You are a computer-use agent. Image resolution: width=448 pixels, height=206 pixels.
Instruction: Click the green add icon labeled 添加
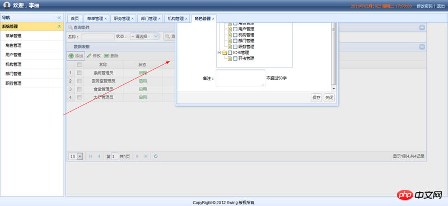[x=71, y=56]
